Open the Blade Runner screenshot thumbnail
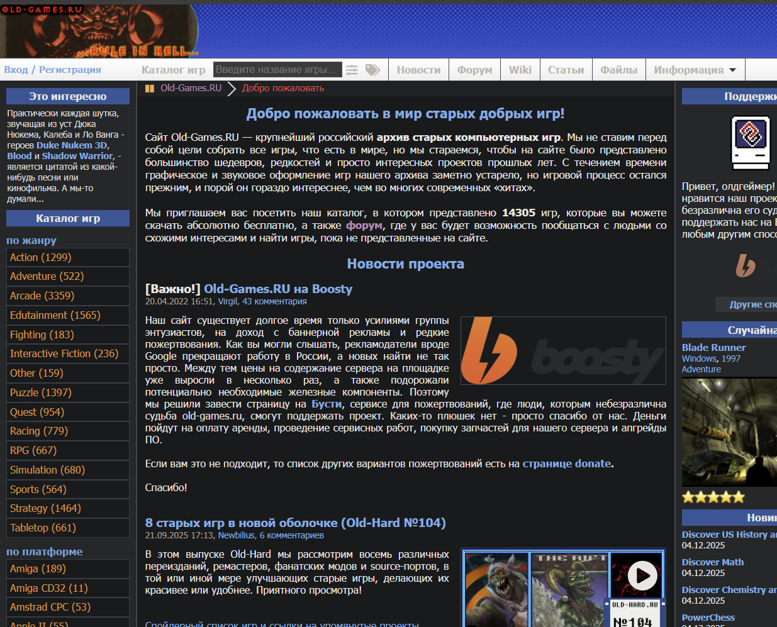777x627 pixels. click(729, 432)
